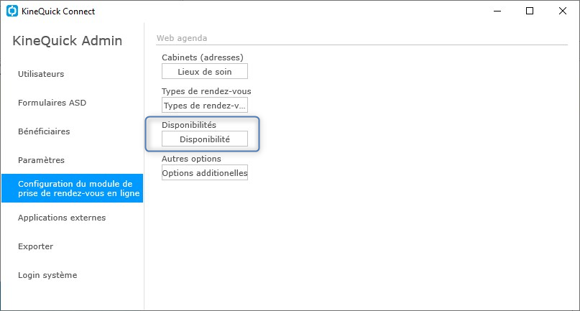Open the Types de rendez-v... button
The width and height of the screenshot is (580, 311).
(x=205, y=105)
